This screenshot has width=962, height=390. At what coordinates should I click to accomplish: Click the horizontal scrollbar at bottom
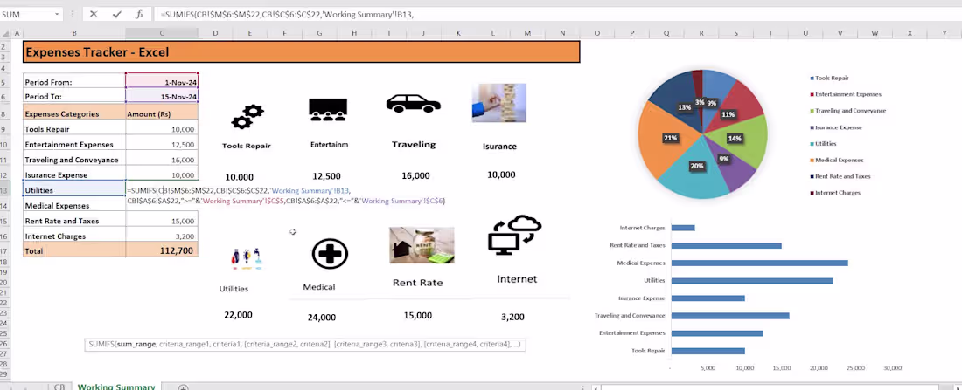click(776, 387)
